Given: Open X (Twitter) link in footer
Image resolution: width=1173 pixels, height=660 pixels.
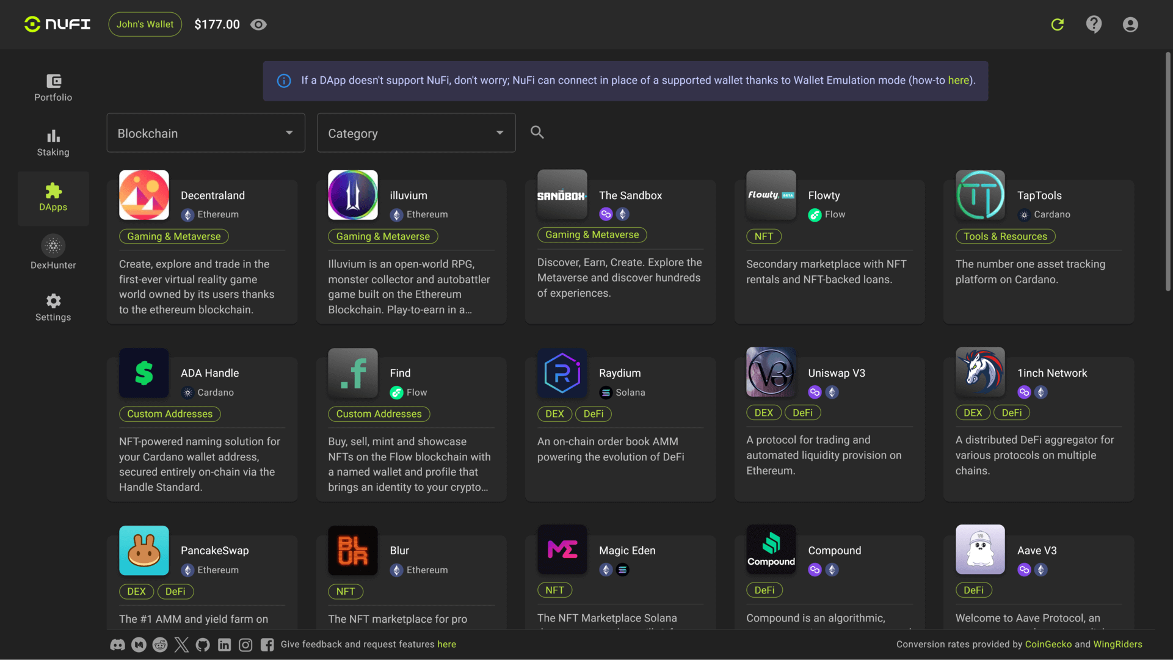Looking at the screenshot, I should 181,644.
